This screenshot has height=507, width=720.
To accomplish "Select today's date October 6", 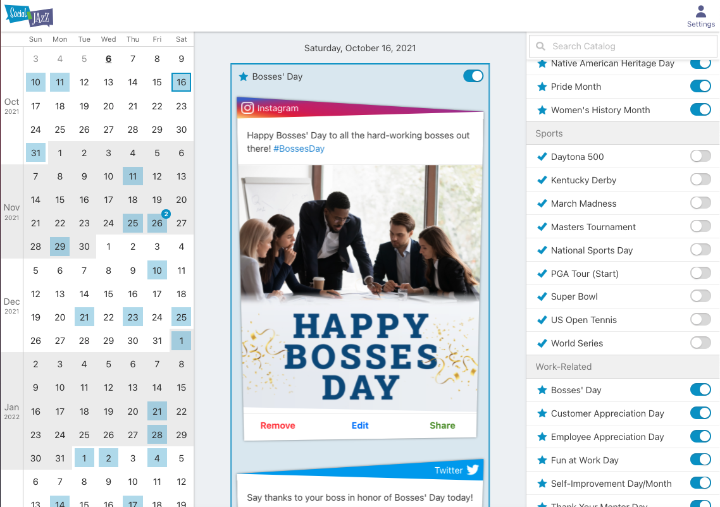I will tap(108, 59).
